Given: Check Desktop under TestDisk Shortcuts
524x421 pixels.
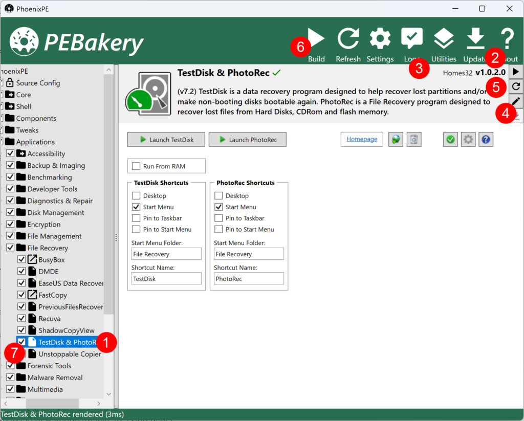Looking at the screenshot, I should (136, 196).
